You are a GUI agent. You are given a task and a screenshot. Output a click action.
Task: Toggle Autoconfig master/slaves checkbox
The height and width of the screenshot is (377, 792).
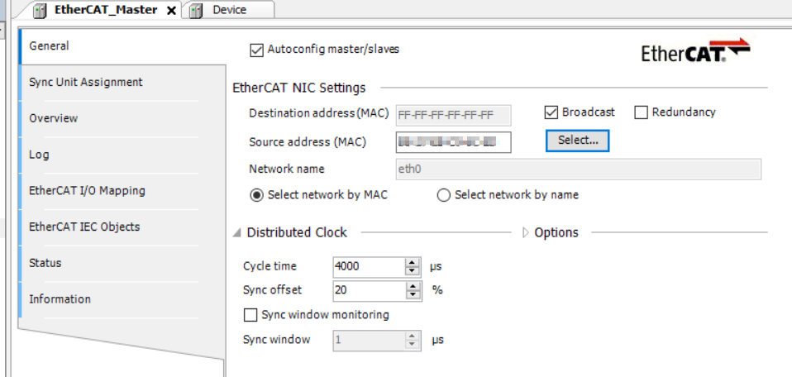point(256,50)
